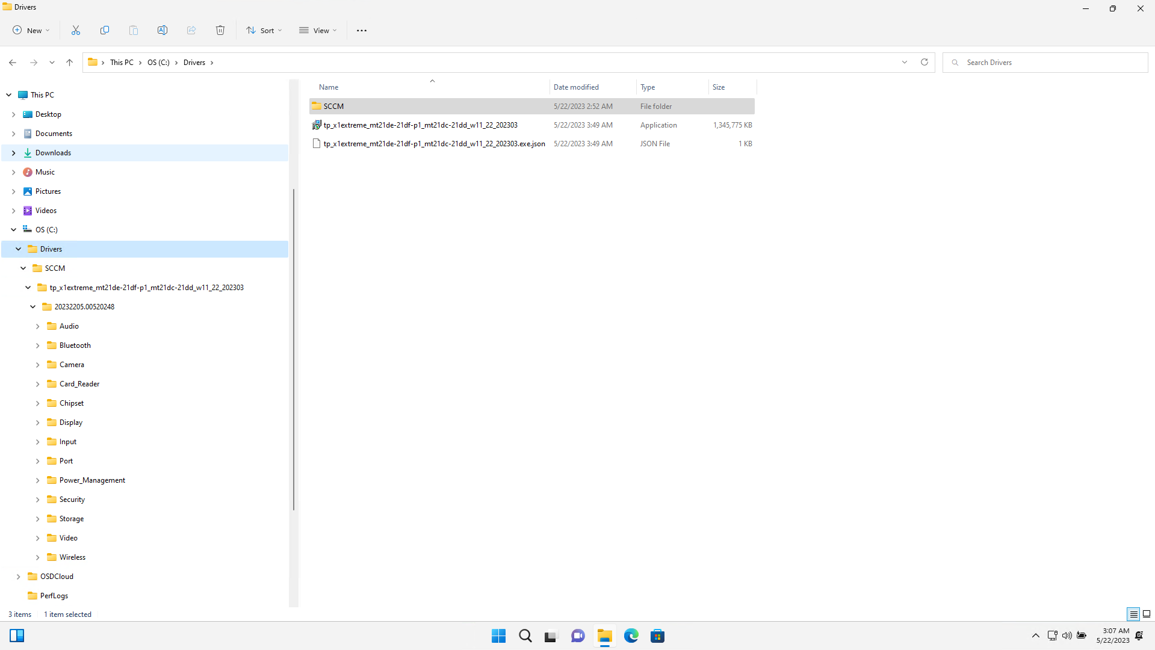Open the View options menu
Viewport: 1155px width, 650px height.
318,30
